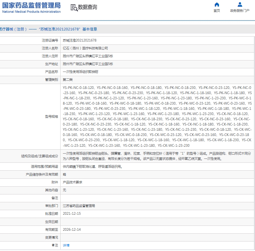
Task: Click the 产品储存条件及有效期 label
Action: click(42, 175)
